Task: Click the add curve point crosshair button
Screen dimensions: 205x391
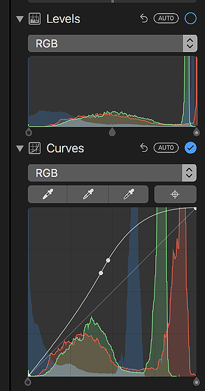Action: [175, 194]
